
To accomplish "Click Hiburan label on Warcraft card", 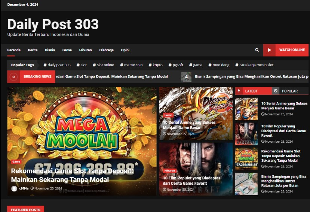I will point(170,170).
